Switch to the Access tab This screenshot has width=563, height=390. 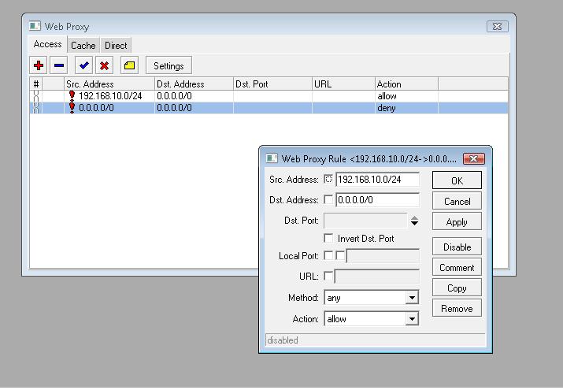pos(47,44)
